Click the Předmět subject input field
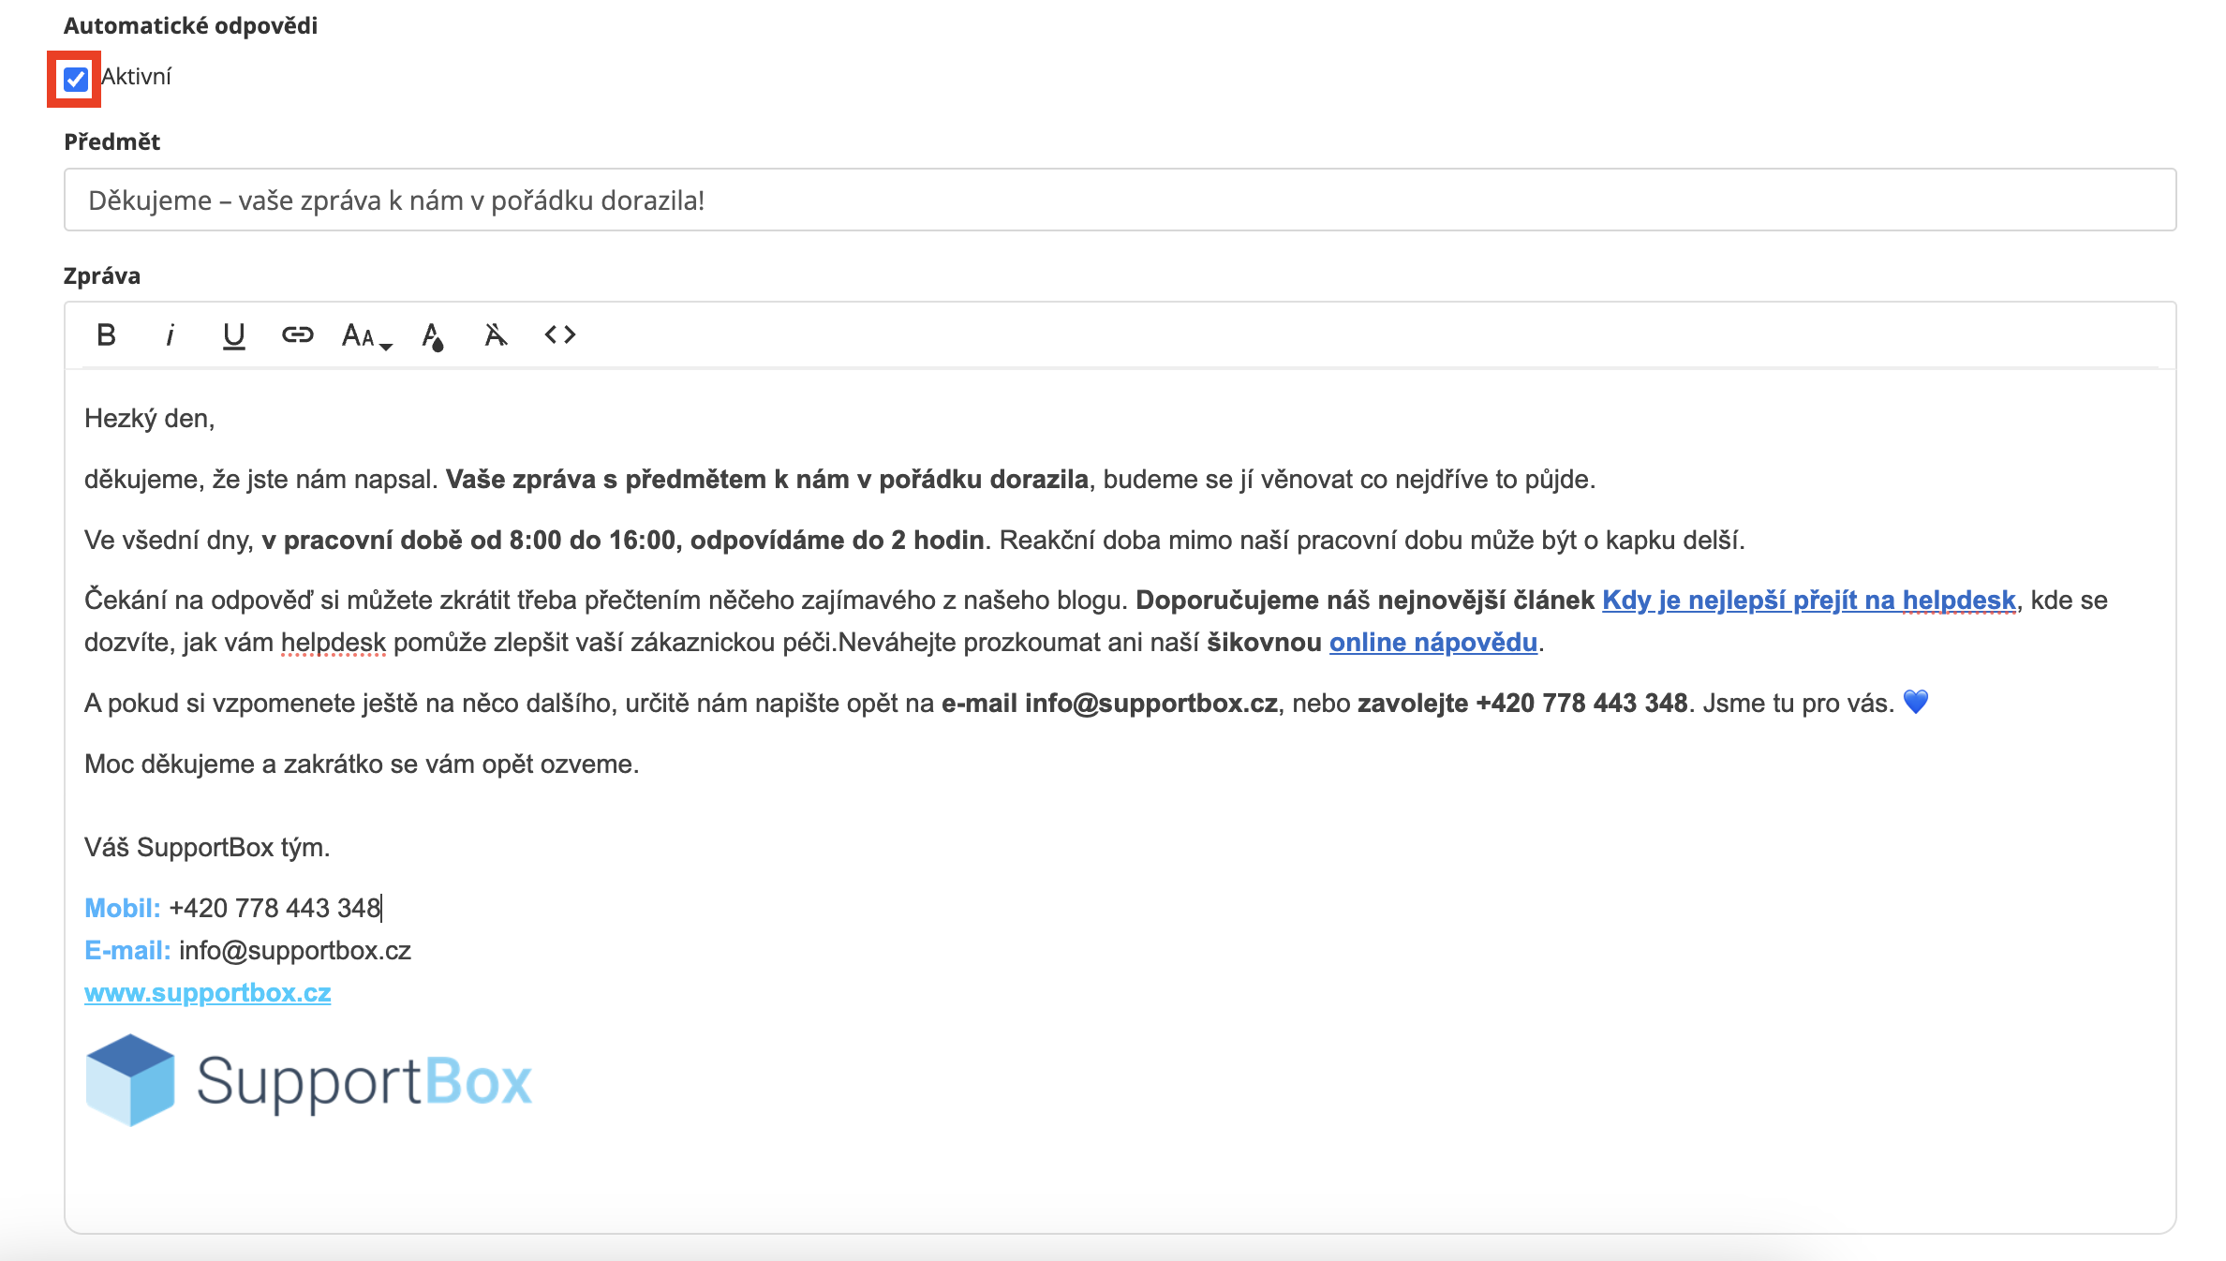2226x1261 pixels. point(1120,200)
